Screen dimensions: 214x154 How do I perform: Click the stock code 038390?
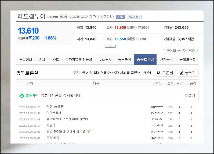(52, 17)
